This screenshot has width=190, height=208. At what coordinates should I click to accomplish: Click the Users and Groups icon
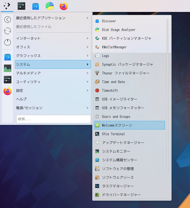coord(97,116)
